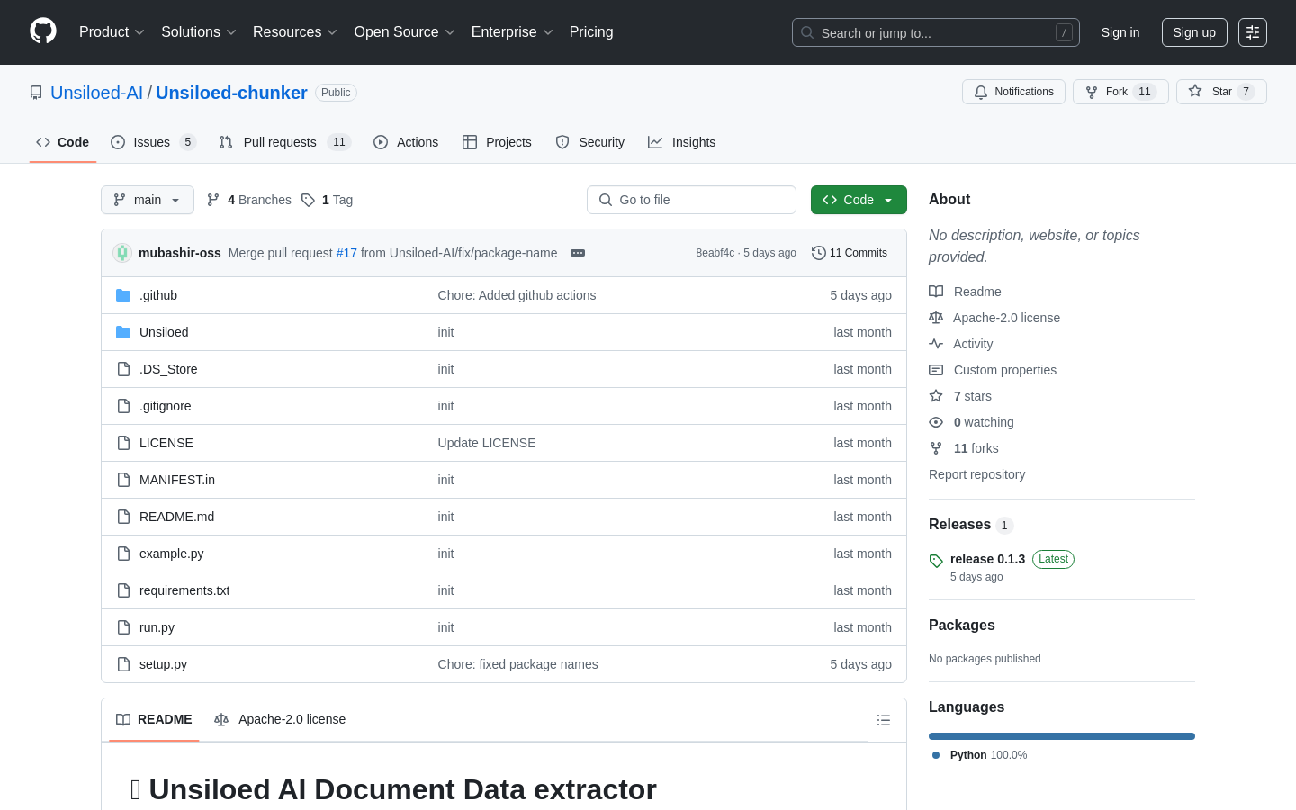Viewport: 1296px width, 810px height.
Task: Open the README.md file
Action: pyautogui.click(x=176, y=517)
